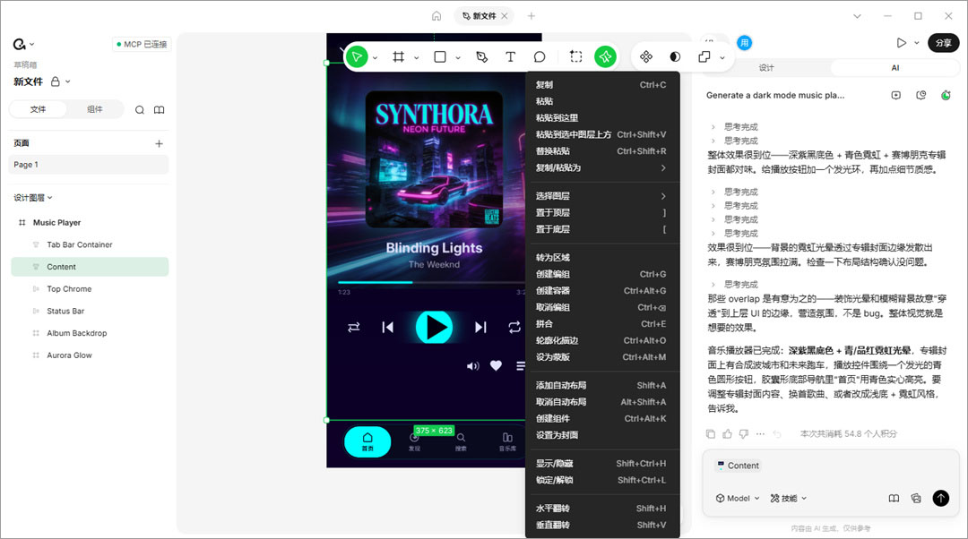Expand the app logo dropdown chevron

[32, 45]
